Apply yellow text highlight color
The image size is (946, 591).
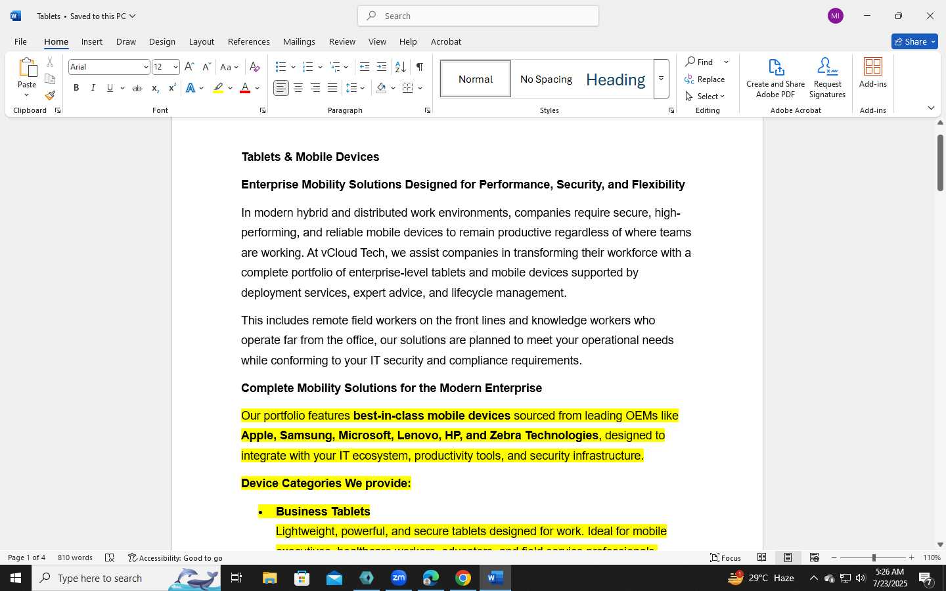(219, 88)
